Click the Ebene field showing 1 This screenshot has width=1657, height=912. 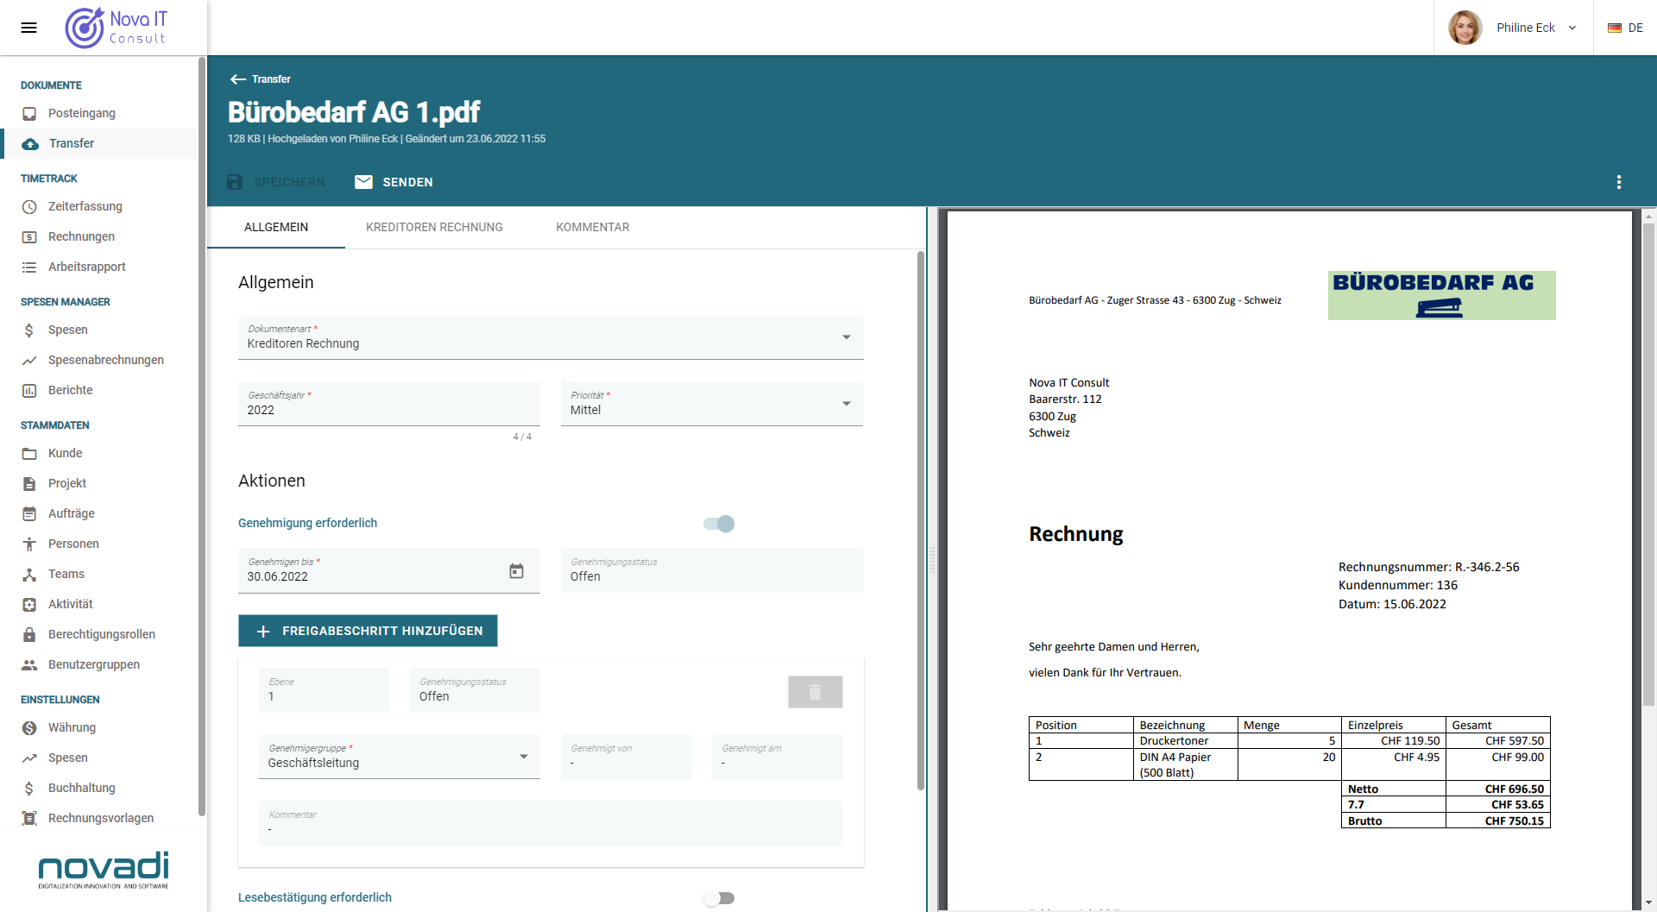click(x=324, y=690)
